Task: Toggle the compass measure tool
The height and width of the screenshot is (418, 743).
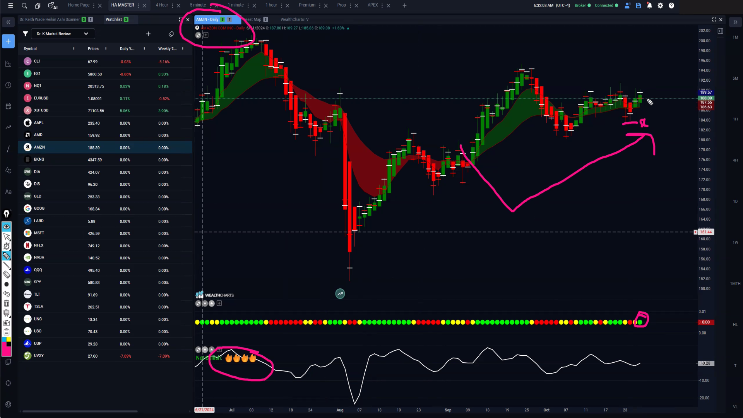Action: [x=7, y=246]
